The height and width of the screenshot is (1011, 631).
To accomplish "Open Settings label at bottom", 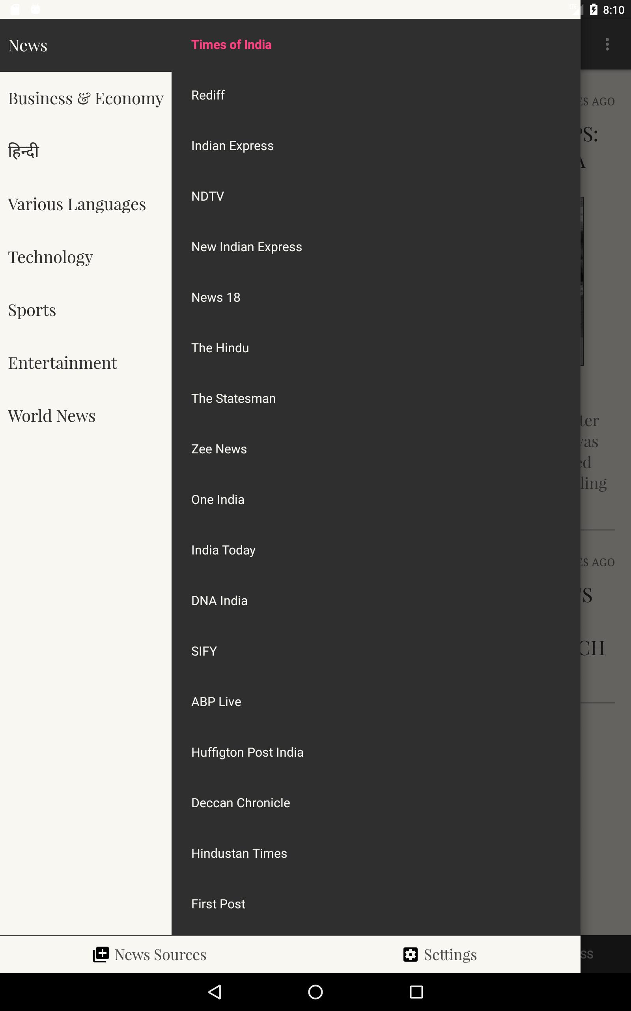I will (x=450, y=955).
